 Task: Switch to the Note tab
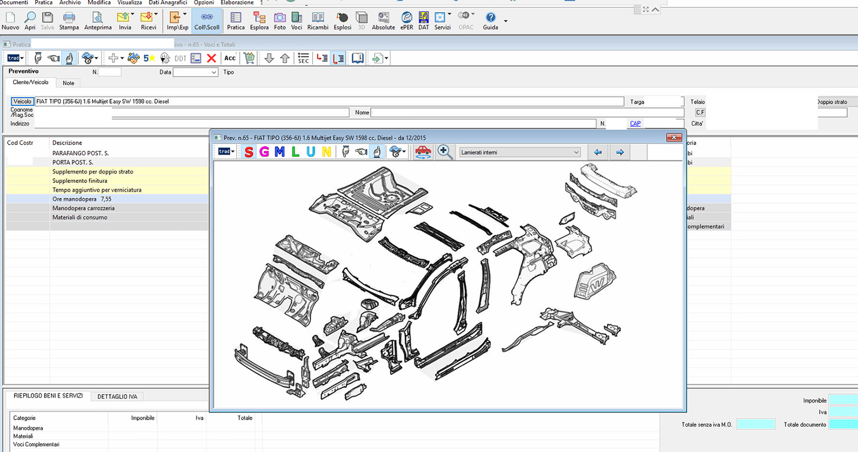68,83
